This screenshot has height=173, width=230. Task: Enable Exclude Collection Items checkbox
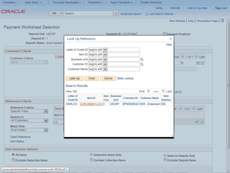click(92, 160)
